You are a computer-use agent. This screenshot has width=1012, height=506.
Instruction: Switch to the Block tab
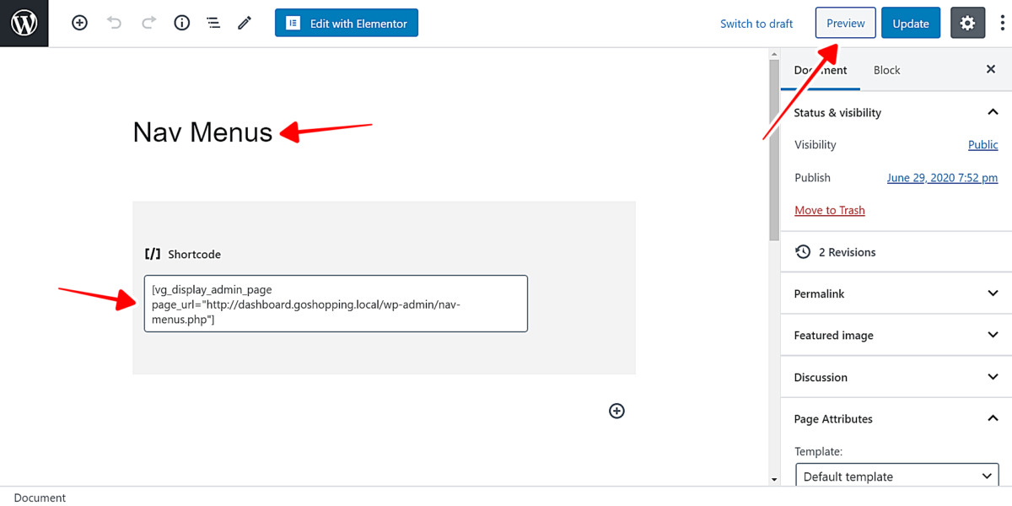pyautogui.click(x=886, y=70)
